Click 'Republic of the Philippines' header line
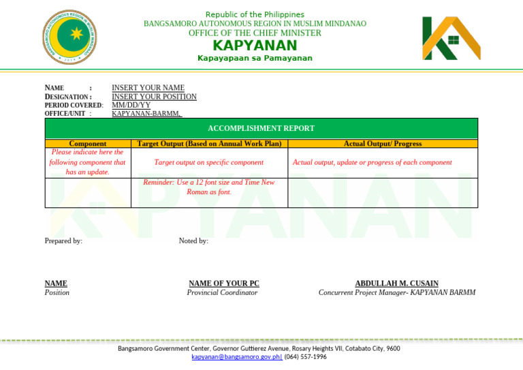 pos(255,15)
